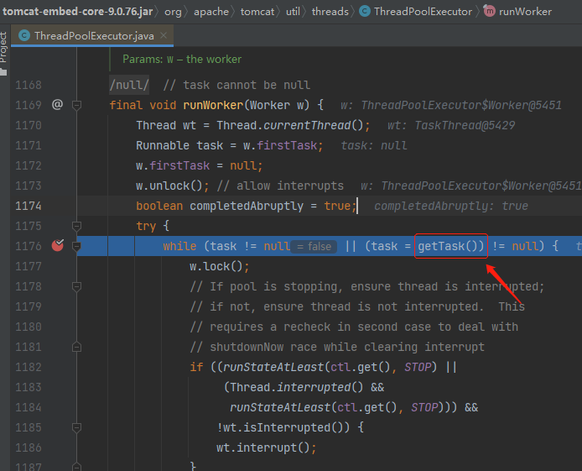Click tomcat-embed-core-9.0.76.jar breadcrumb
This screenshot has height=471, width=582.
[78, 12]
